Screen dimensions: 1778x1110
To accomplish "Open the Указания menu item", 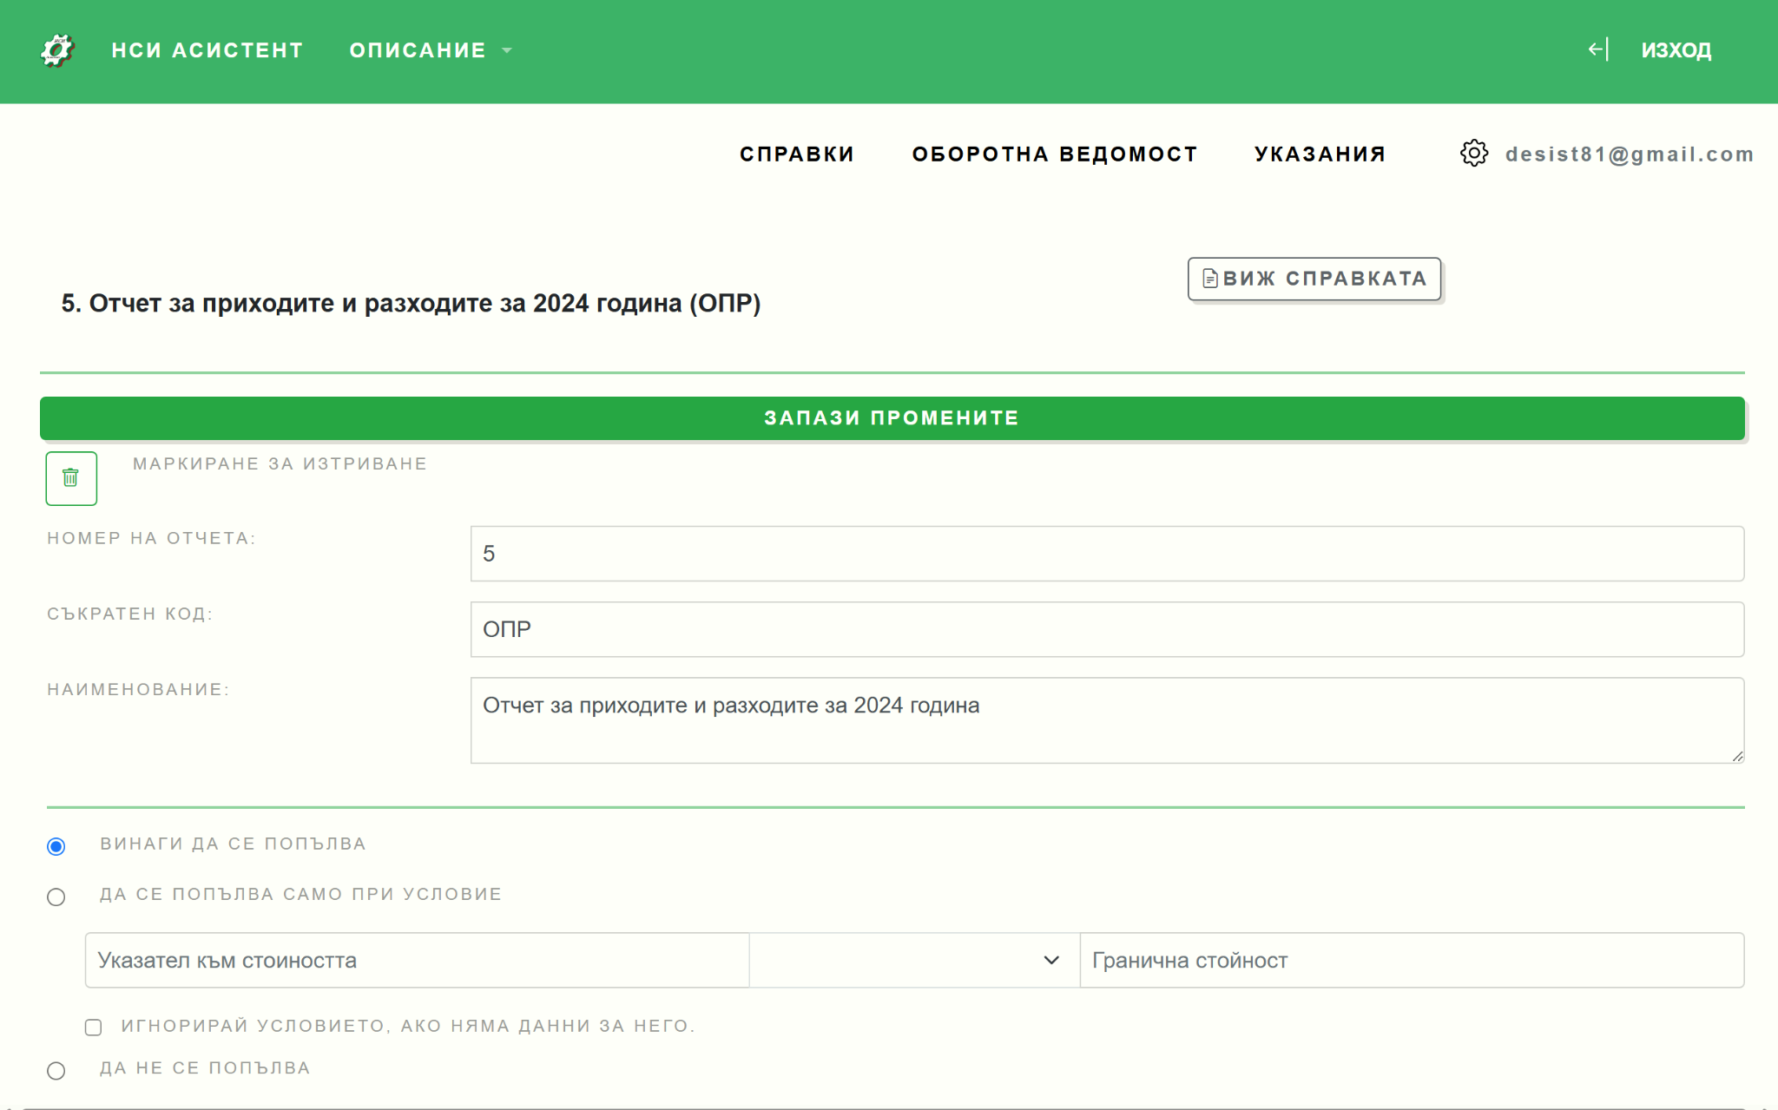I will 1320,154.
